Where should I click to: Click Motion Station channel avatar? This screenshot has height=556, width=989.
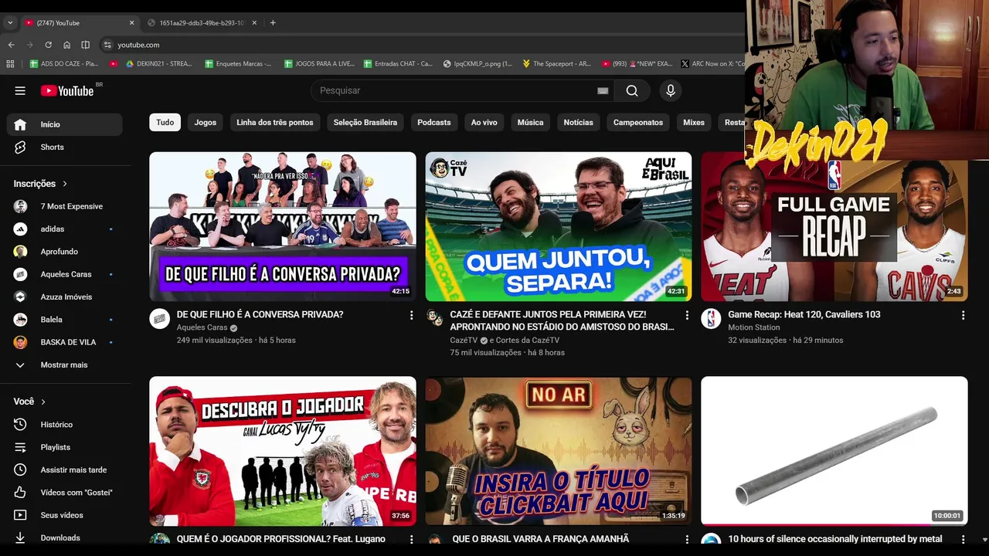(x=711, y=318)
